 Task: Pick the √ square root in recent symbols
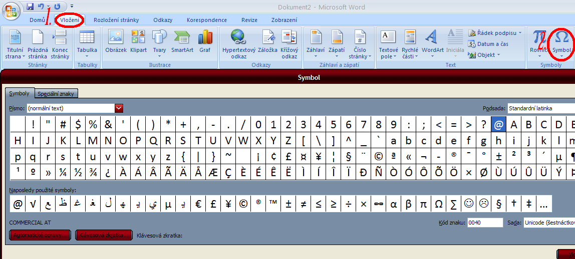click(33, 204)
